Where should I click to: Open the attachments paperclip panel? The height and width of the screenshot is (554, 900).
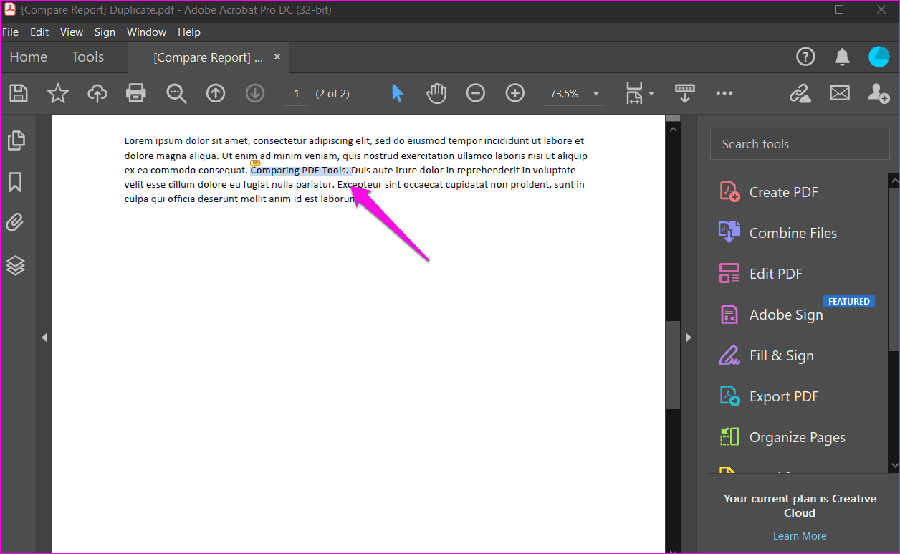pos(16,223)
